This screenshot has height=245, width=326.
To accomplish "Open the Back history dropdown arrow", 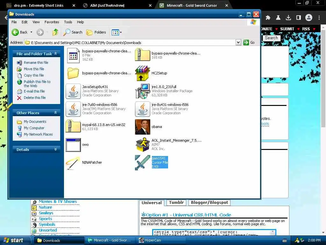I will click(x=32, y=32).
